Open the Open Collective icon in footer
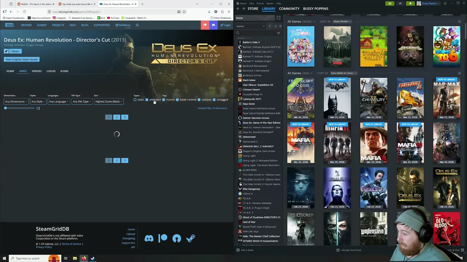This screenshot has height=262, width=467. [x=177, y=239]
